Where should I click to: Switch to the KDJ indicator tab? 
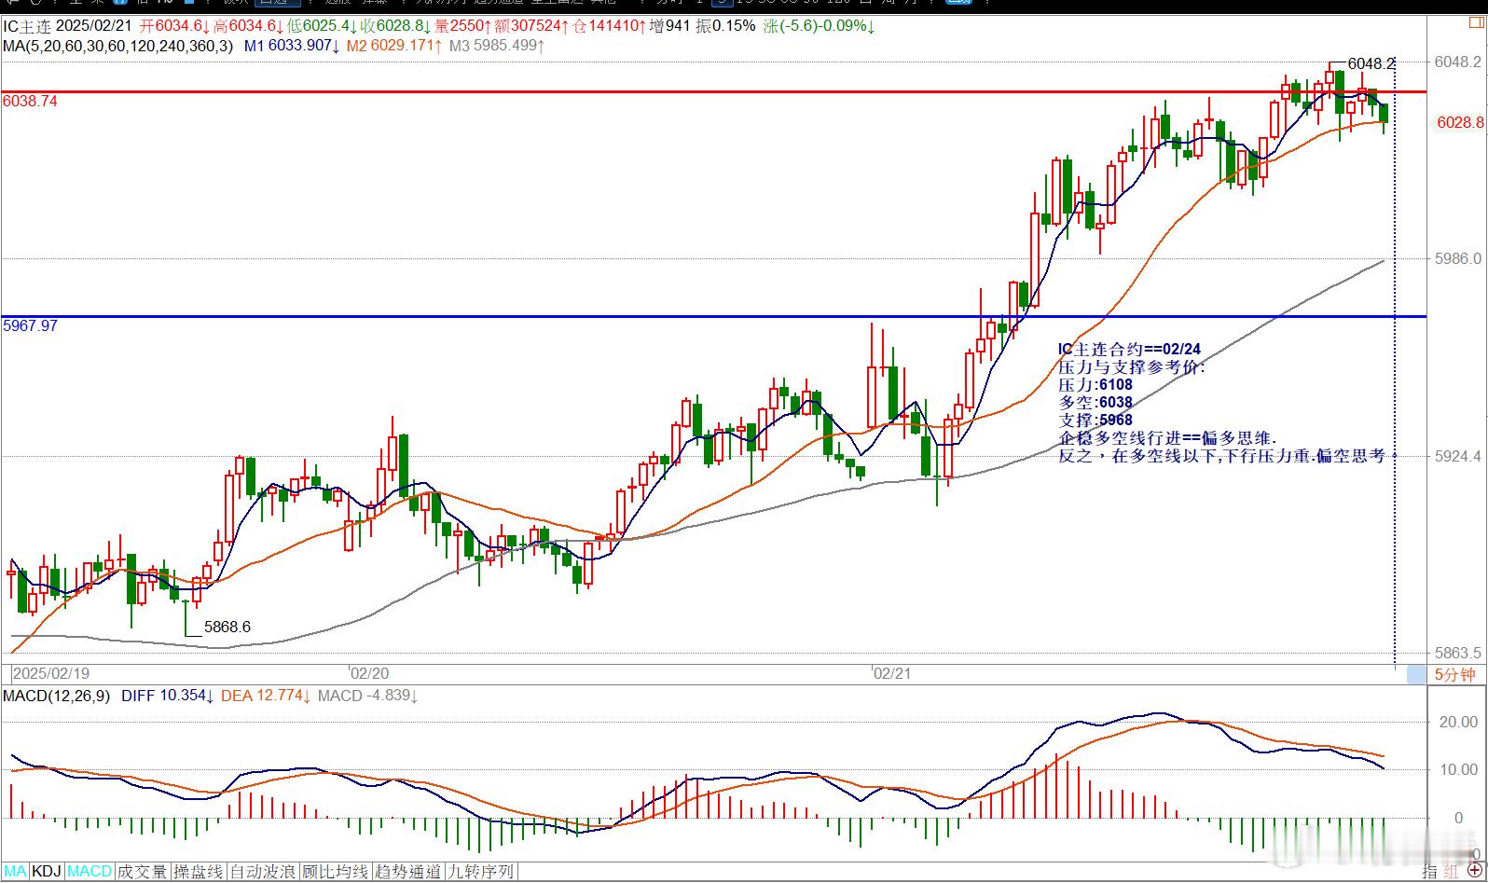[47, 872]
